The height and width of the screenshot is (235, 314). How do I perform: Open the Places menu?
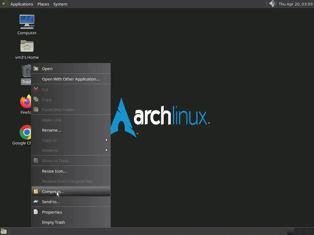pyautogui.click(x=43, y=4)
